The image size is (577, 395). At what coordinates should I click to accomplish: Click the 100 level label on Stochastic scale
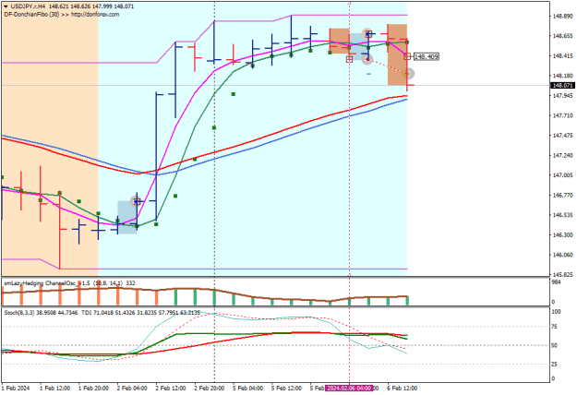(x=557, y=312)
